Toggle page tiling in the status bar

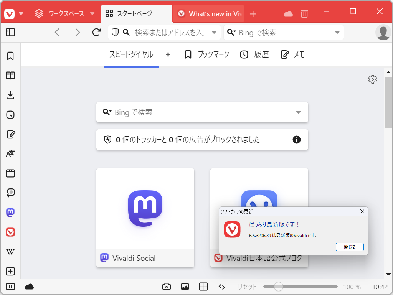[x=203, y=287]
